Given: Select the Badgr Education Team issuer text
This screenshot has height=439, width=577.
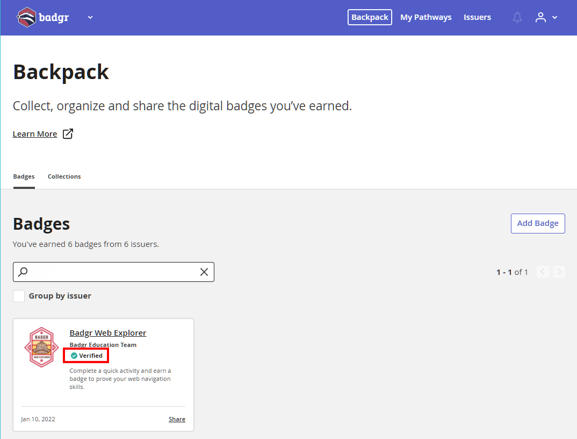Looking at the screenshot, I should (x=103, y=345).
